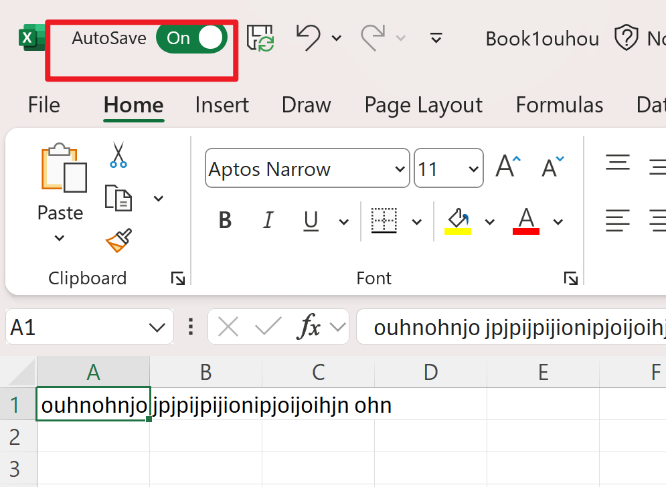Select column A header
Image resolution: width=666 pixels, height=487 pixels.
[x=94, y=372]
